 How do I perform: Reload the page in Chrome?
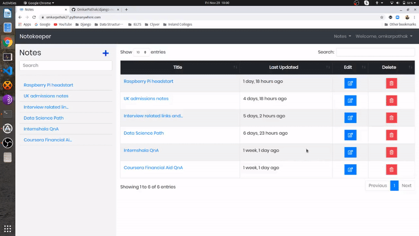coord(34,17)
